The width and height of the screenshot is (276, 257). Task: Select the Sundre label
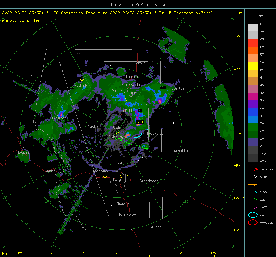click(x=93, y=127)
